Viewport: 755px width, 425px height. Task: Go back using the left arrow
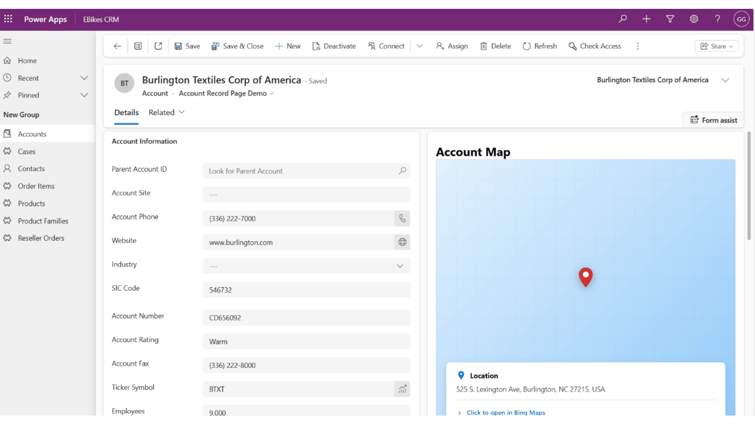pyautogui.click(x=117, y=46)
